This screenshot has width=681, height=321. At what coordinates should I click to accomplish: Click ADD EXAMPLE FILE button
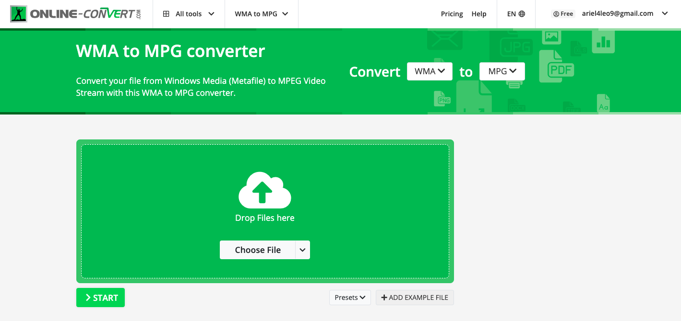(x=415, y=298)
